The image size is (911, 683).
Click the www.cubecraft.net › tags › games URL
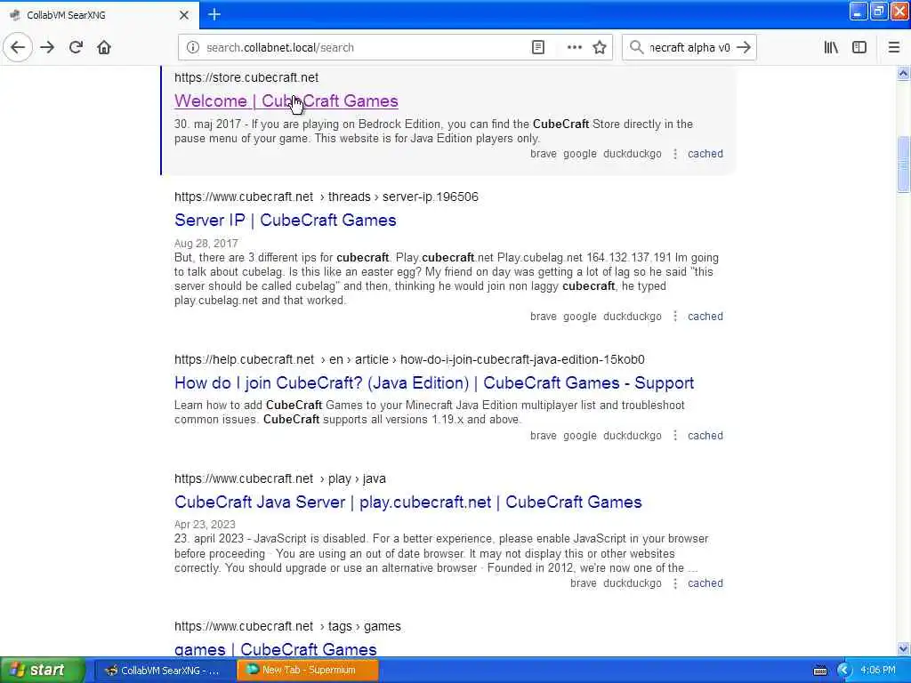tap(287, 626)
